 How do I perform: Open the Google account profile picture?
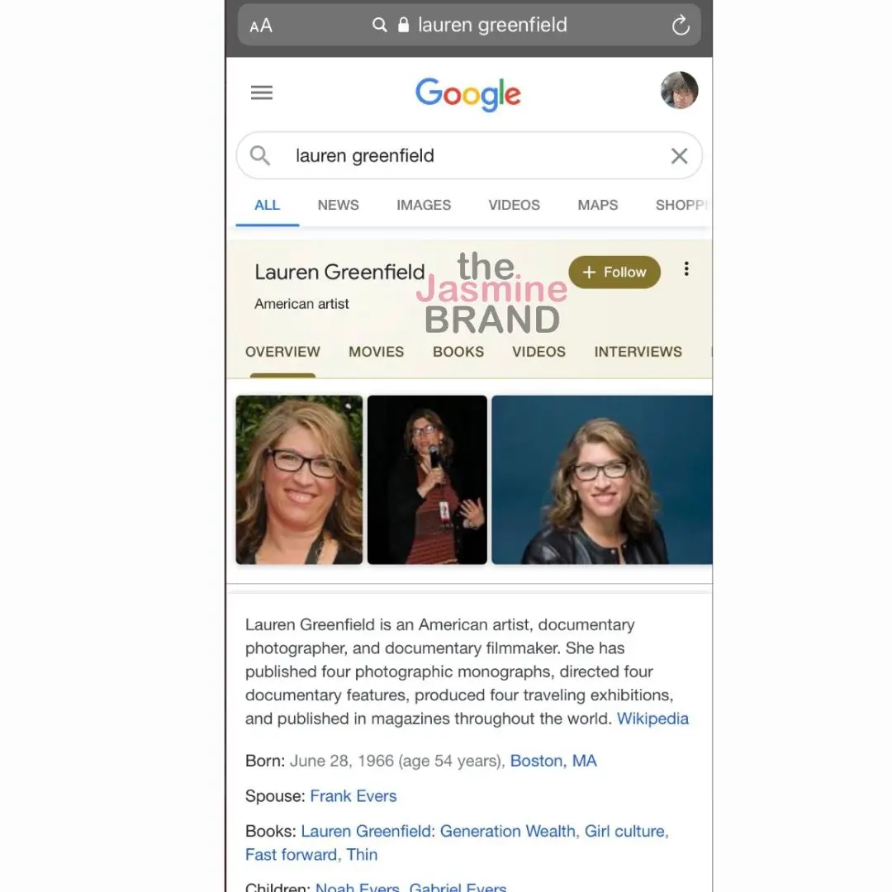679,91
